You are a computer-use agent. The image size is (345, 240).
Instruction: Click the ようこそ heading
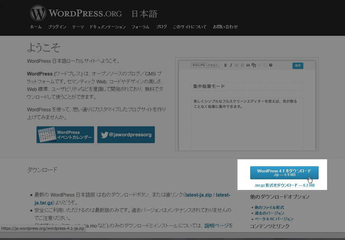point(43,47)
